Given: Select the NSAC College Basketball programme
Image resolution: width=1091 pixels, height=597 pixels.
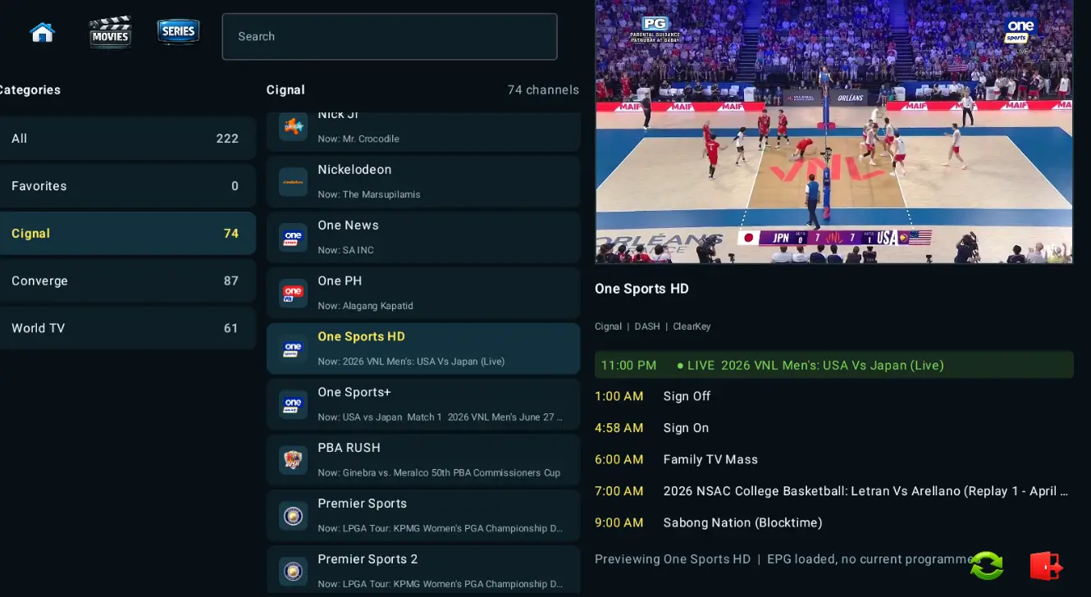Looking at the screenshot, I should pos(833,491).
